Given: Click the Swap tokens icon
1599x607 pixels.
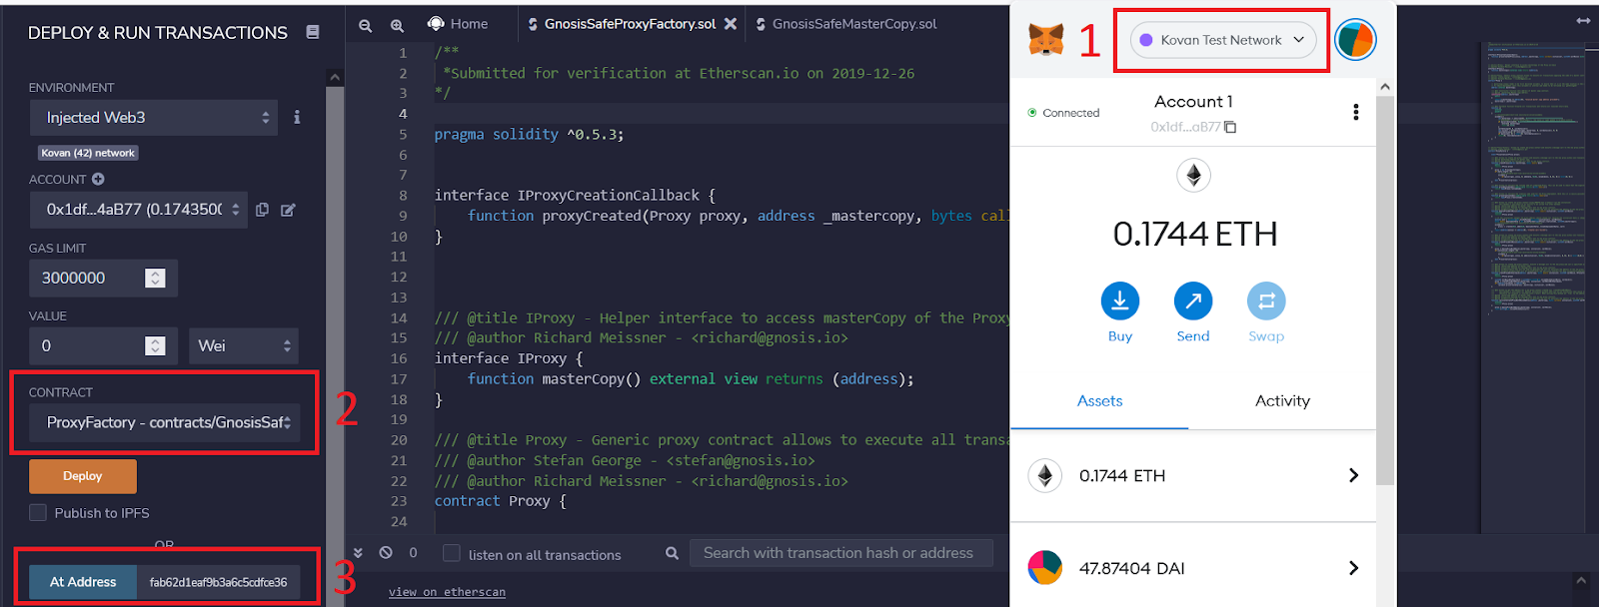Looking at the screenshot, I should click(x=1266, y=301).
